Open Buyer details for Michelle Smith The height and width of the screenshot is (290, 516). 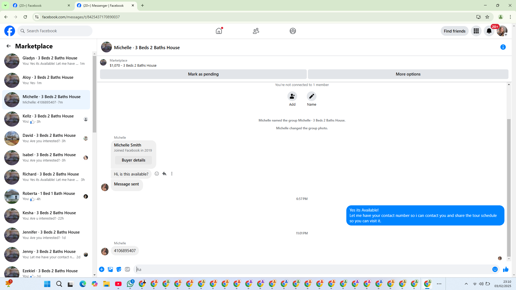pyautogui.click(x=133, y=160)
